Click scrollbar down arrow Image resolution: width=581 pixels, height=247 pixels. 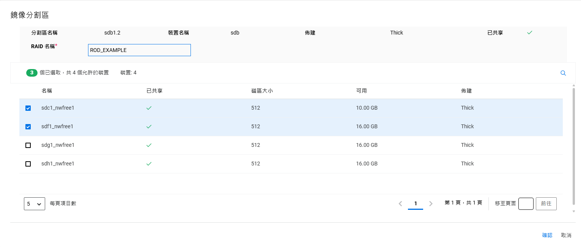click(573, 211)
